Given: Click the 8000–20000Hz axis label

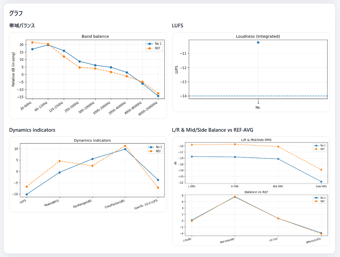Looking at the screenshot, I should coord(148,109).
